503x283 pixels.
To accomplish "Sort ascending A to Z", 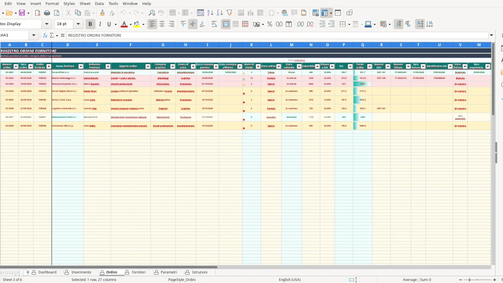I will pos(210,13).
